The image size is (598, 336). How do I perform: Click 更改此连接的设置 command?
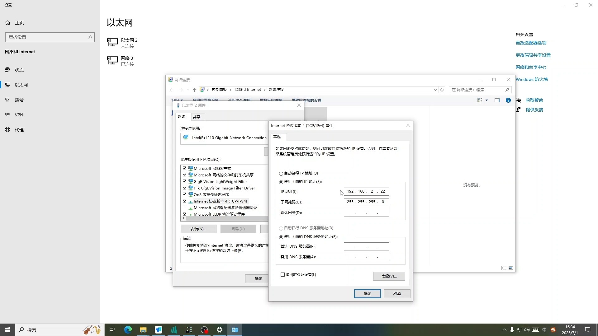coord(307,100)
